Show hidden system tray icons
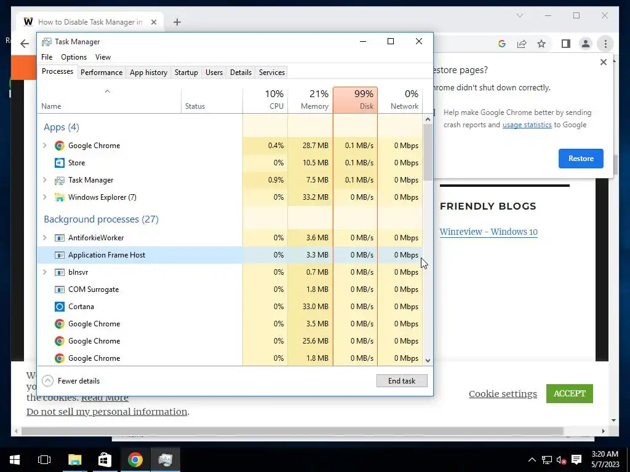 [532, 460]
